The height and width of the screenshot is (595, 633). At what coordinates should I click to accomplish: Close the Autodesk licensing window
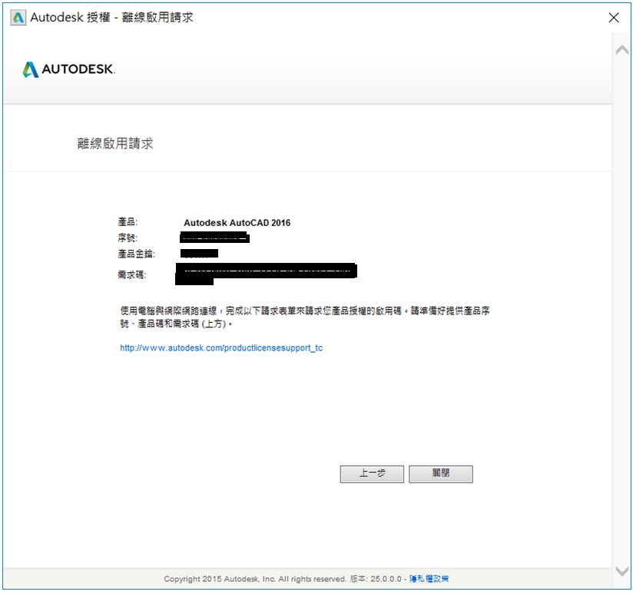click(614, 18)
